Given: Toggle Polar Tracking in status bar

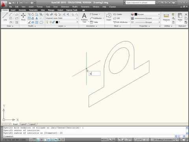Looking at the screenshot, I should coord(42,140).
